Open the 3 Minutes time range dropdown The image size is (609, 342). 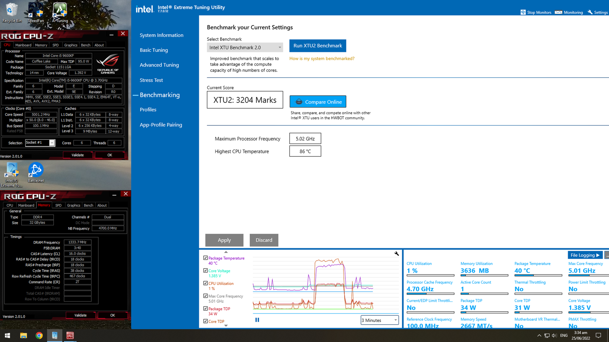[x=380, y=320]
